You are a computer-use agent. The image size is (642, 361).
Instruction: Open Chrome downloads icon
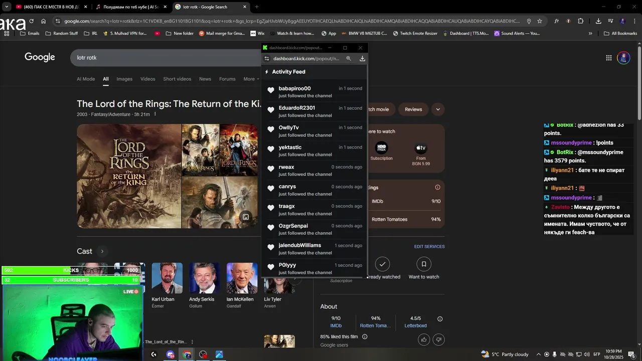598,21
